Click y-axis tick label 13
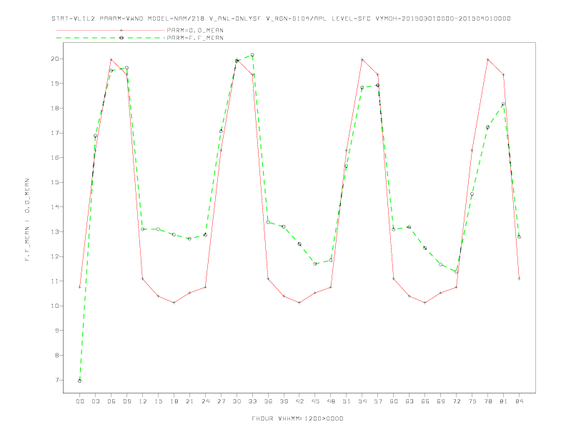566x437 pixels. [x=56, y=232]
